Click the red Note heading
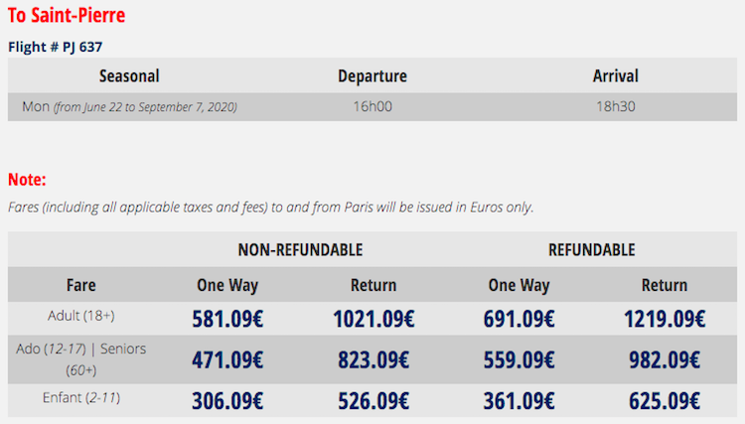The width and height of the screenshot is (745, 424). point(27,180)
